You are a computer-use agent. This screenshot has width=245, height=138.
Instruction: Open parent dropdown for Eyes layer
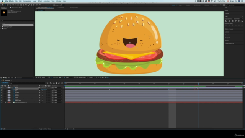(58, 91)
